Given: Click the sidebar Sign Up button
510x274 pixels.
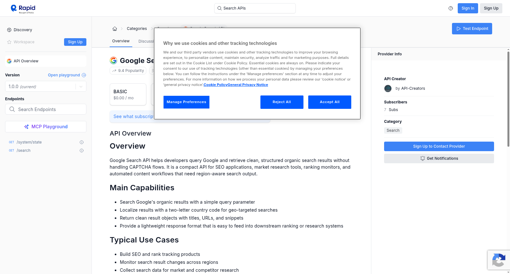Looking at the screenshot, I should pyautogui.click(x=75, y=42).
